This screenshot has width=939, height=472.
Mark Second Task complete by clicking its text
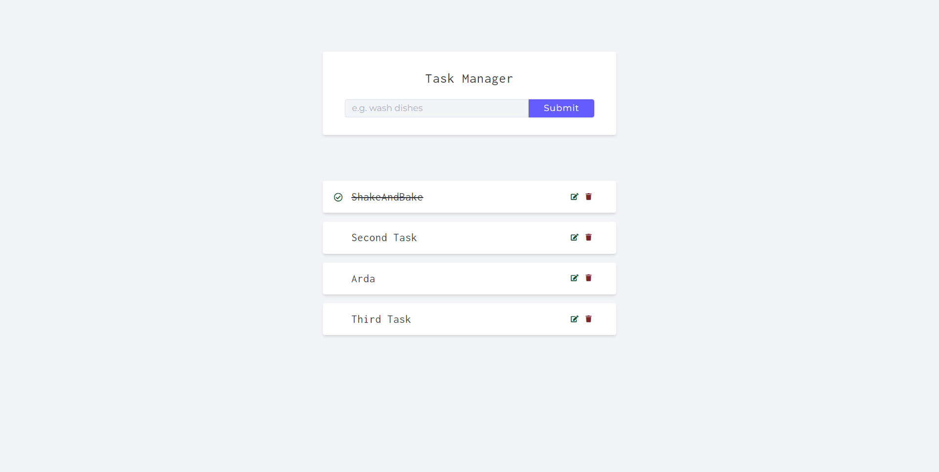pyautogui.click(x=384, y=238)
